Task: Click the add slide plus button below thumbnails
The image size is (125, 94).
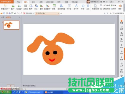Action: point(10,86)
